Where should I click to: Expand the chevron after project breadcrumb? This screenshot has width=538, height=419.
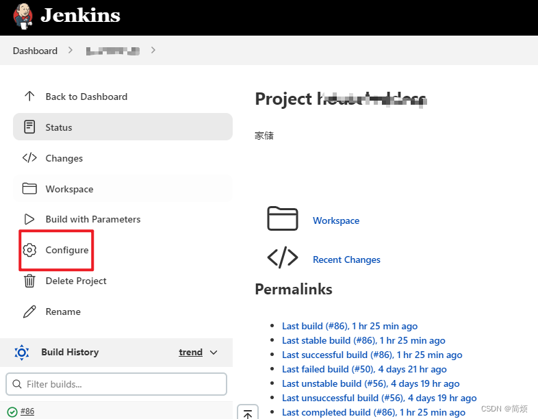(153, 50)
